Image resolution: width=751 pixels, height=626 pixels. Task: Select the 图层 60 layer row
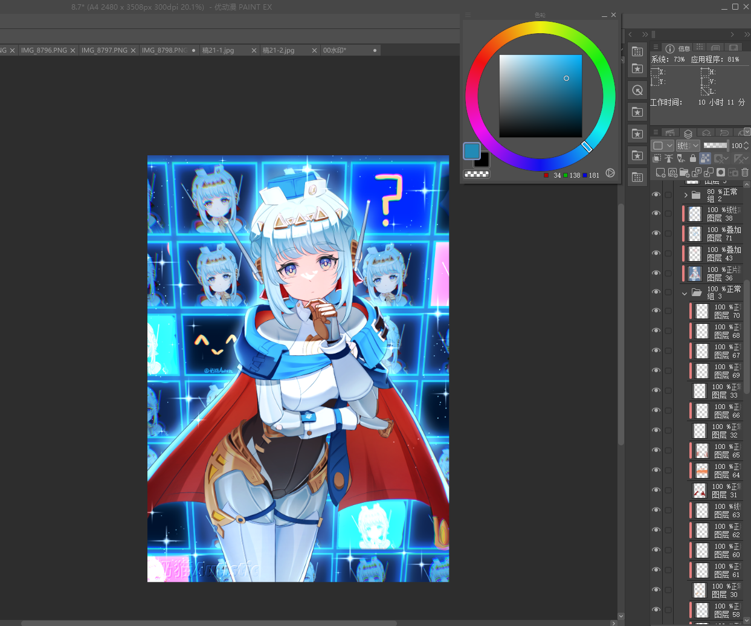716,550
